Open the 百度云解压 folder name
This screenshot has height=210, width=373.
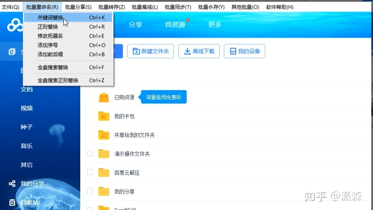(127, 173)
